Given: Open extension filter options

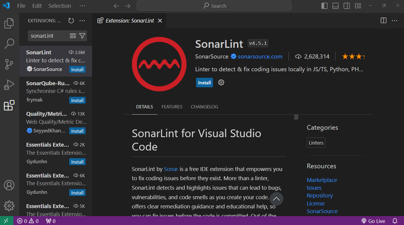Looking at the screenshot, I should tap(82, 36).
